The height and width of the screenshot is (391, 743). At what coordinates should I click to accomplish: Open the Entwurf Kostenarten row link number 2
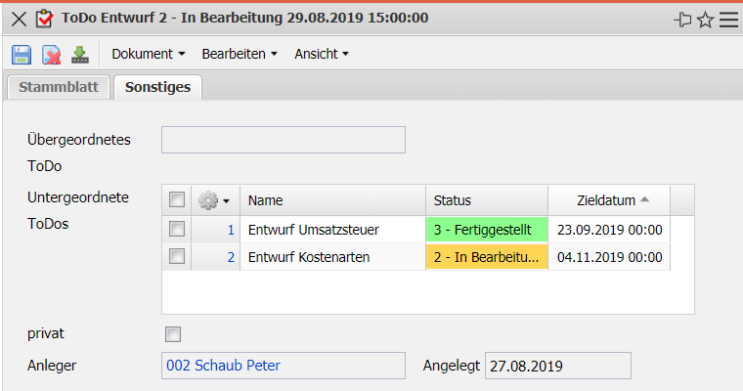click(231, 257)
